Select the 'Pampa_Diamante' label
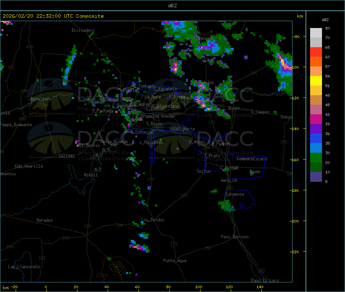 (x=16, y=125)
